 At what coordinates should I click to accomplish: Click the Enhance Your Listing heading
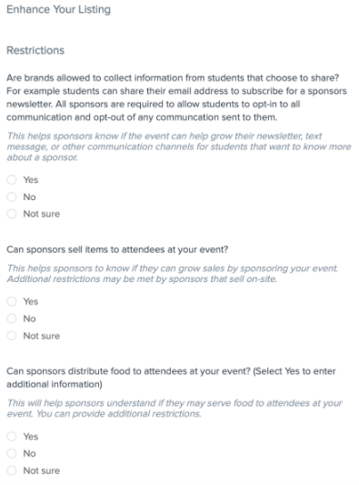(x=58, y=10)
